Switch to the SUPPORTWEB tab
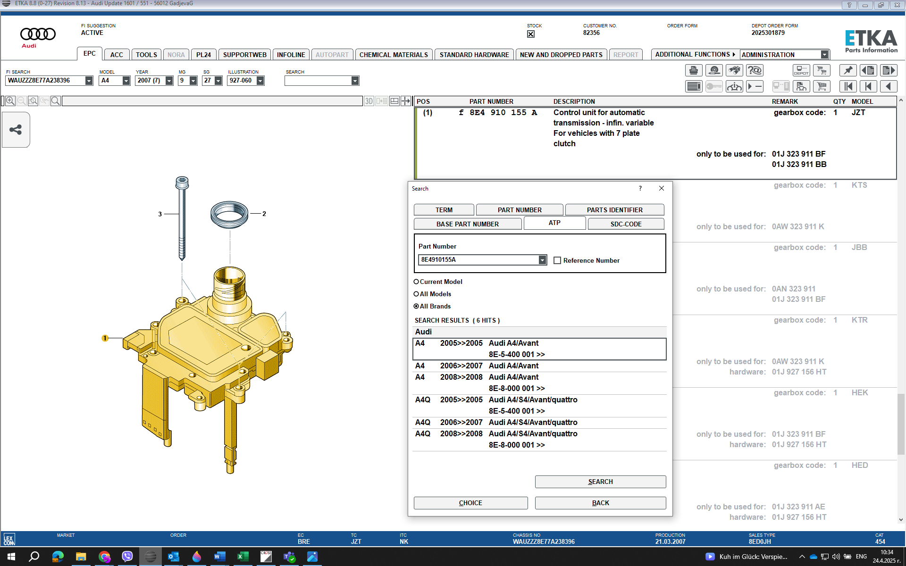The height and width of the screenshot is (566, 906). pyautogui.click(x=244, y=55)
